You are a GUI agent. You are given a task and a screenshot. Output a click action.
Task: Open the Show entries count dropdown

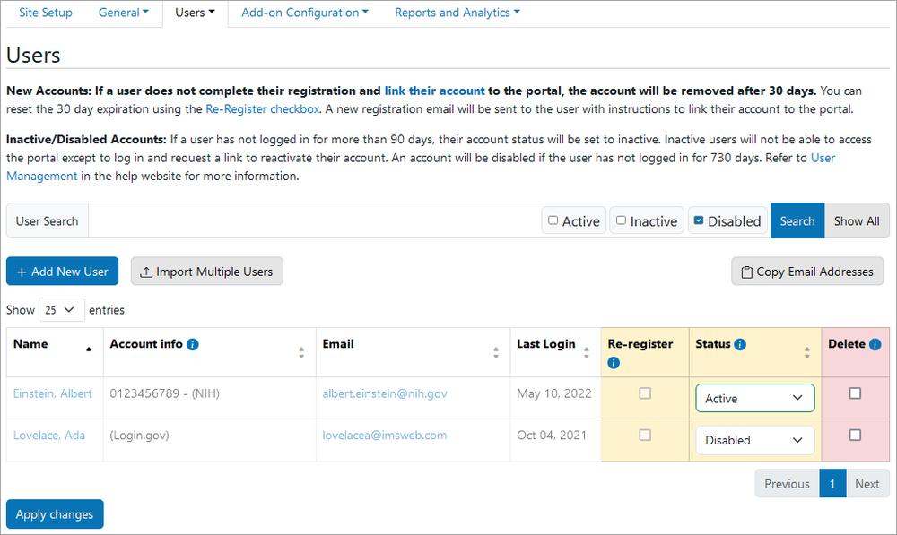[x=61, y=310]
